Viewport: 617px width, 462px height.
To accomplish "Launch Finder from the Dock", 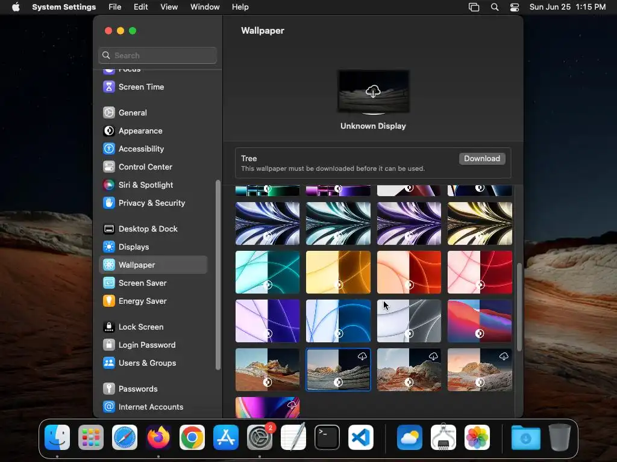I will pos(57,437).
